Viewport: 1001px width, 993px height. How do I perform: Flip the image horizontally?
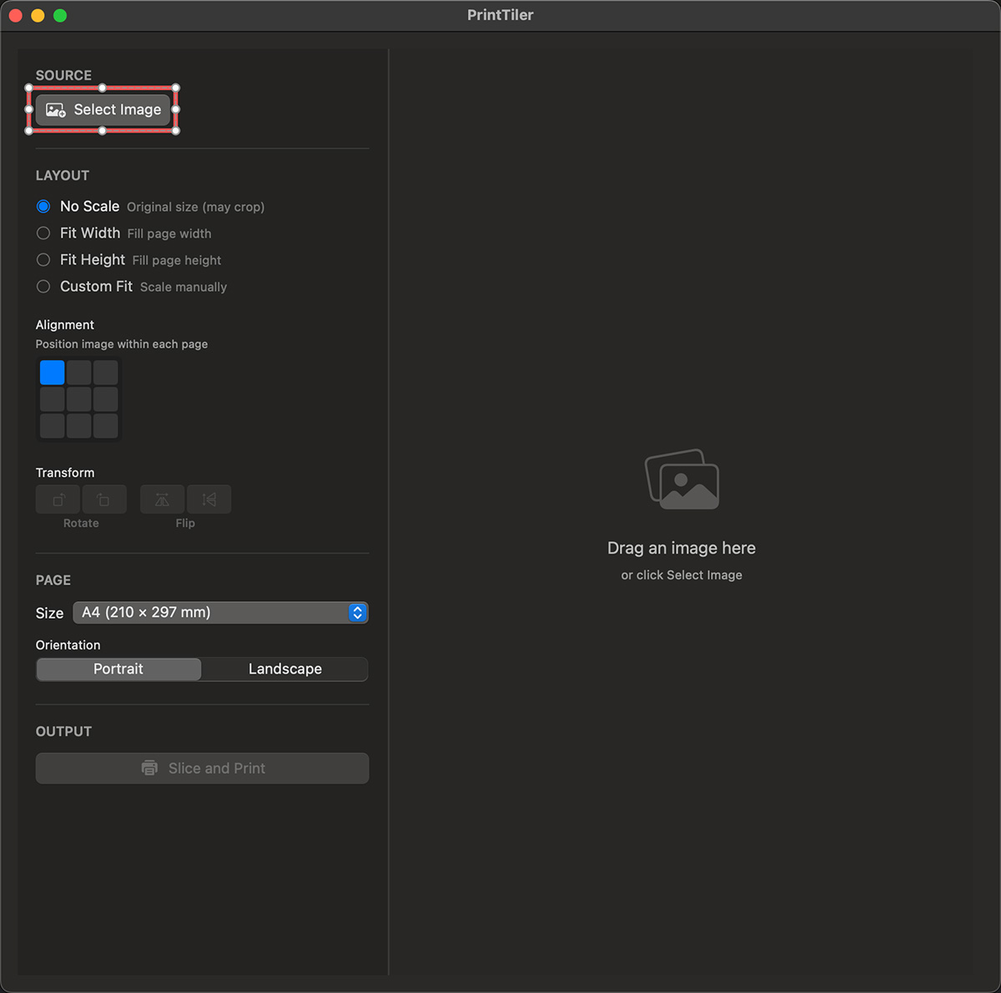[162, 499]
